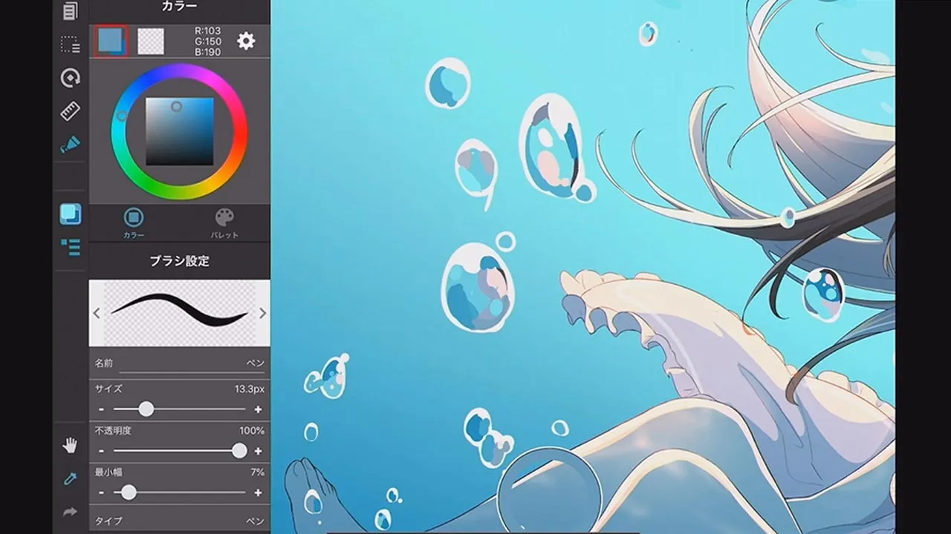Open the ruler tool
This screenshot has width=951, height=534.
70,111
